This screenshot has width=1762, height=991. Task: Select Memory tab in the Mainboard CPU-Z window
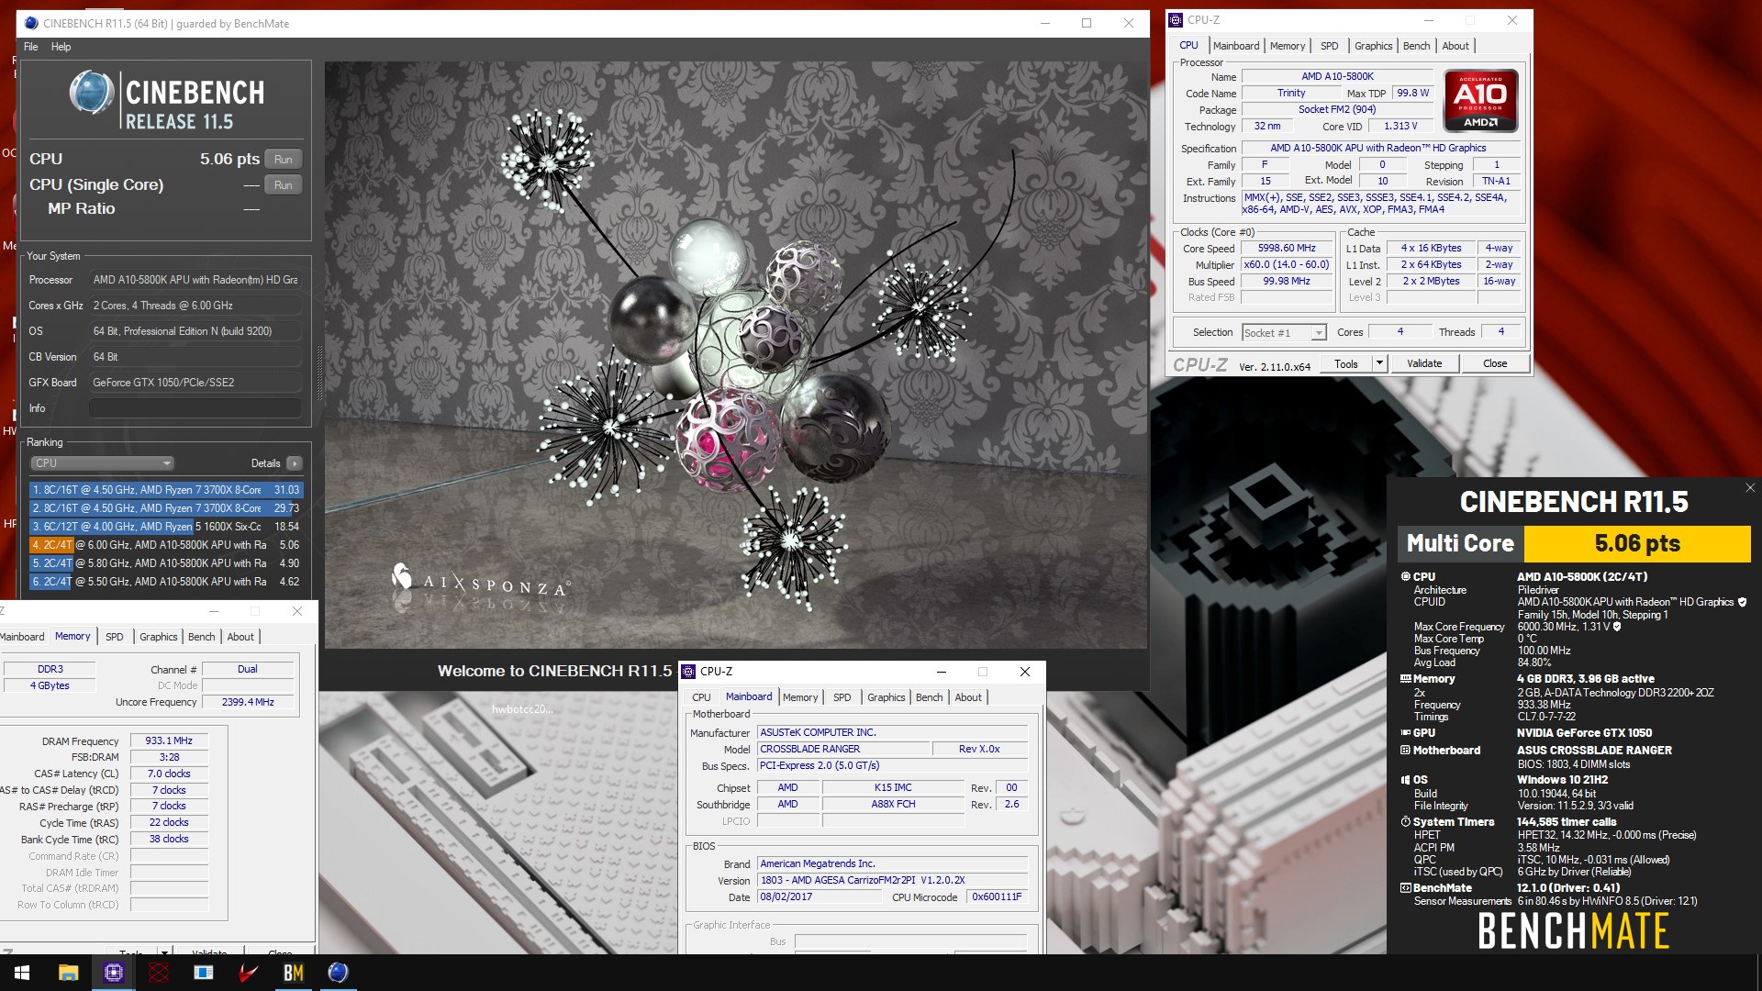coord(800,697)
